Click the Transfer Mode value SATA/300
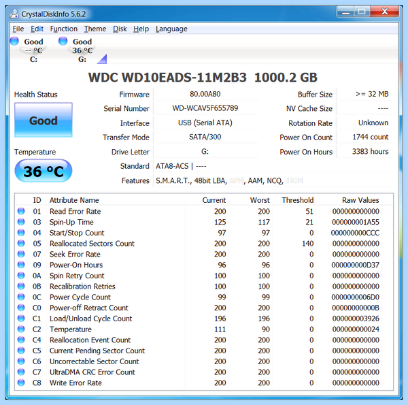This screenshot has width=408, height=405. click(x=205, y=137)
